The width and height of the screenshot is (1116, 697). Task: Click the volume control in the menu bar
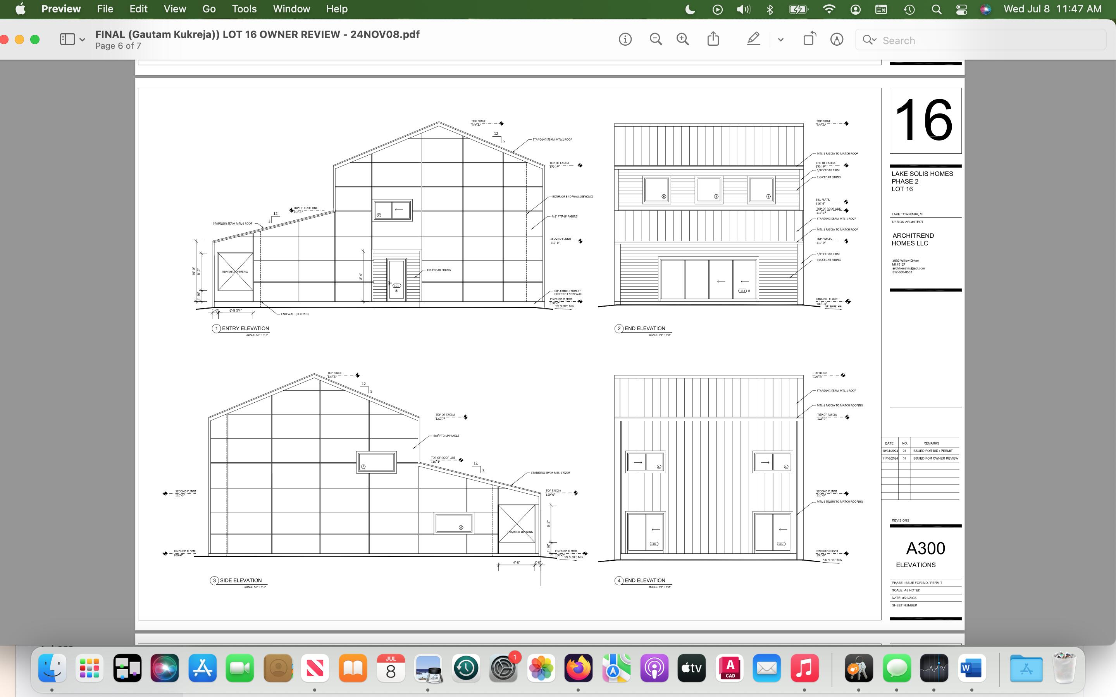pyautogui.click(x=743, y=9)
